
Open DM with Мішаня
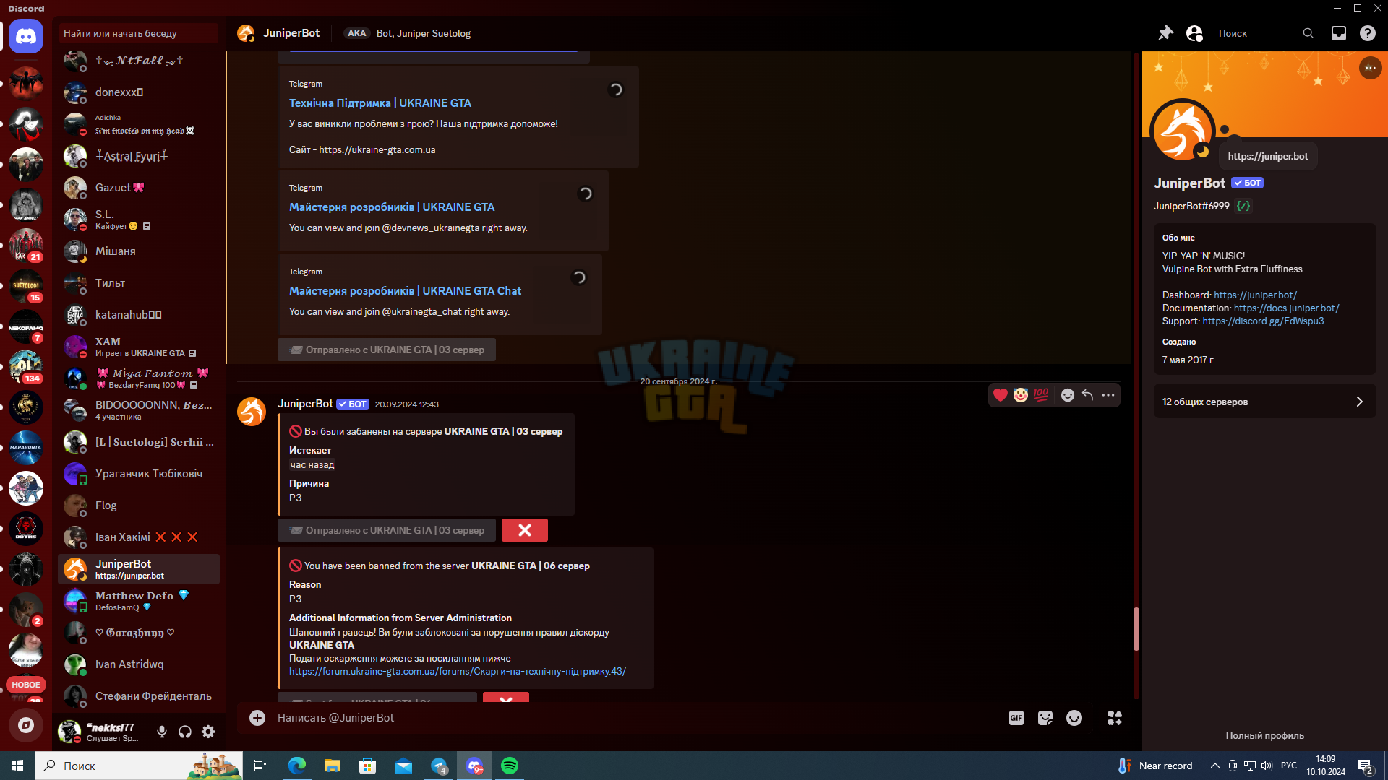[x=139, y=251]
